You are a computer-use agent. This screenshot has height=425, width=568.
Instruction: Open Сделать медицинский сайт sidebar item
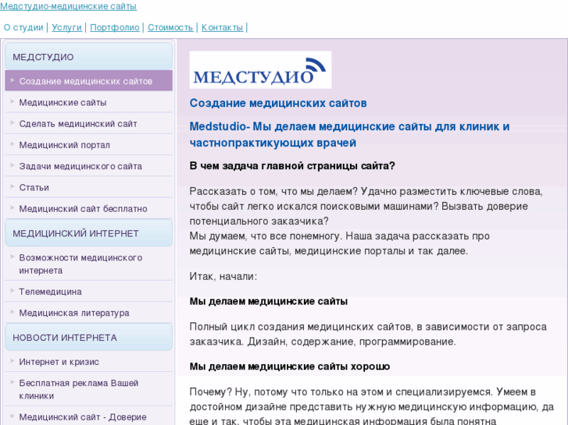[x=89, y=124]
